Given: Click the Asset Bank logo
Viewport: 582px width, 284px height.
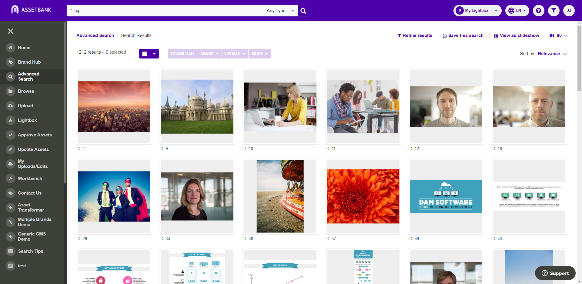Looking at the screenshot, I should click(x=31, y=10).
